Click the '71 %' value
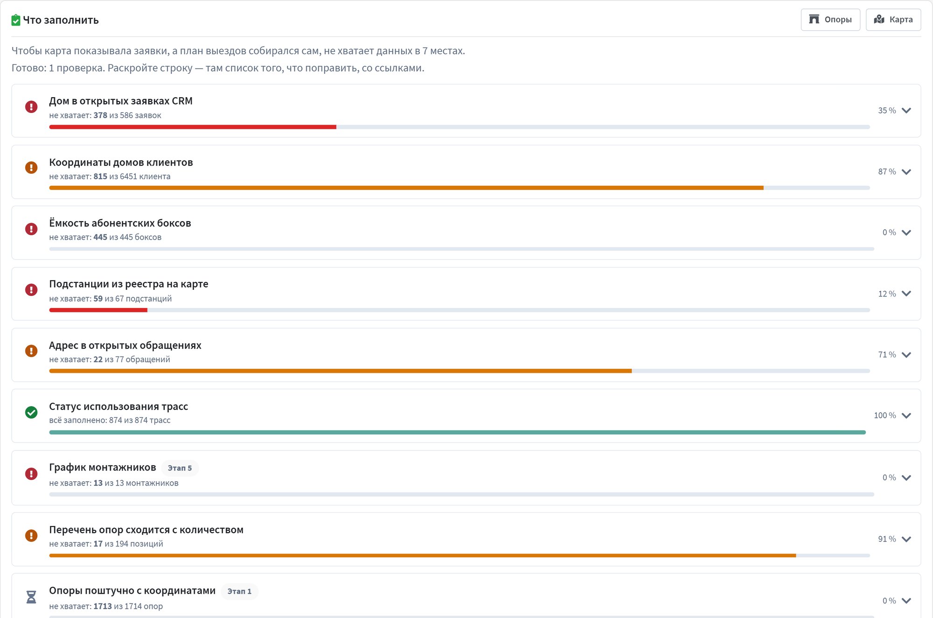 887,355
